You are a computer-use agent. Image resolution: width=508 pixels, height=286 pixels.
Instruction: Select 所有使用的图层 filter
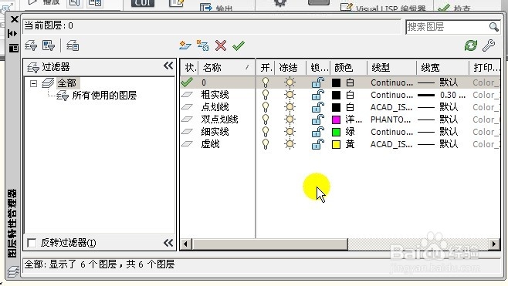point(104,96)
